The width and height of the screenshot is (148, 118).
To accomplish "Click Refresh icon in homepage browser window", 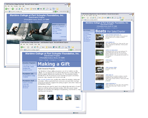I will click(x=19, y=9).
